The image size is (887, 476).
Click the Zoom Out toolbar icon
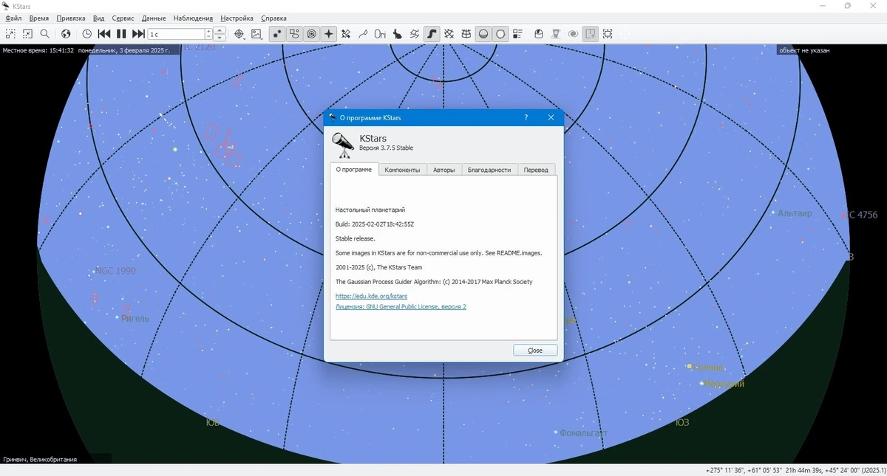[27, 33]
